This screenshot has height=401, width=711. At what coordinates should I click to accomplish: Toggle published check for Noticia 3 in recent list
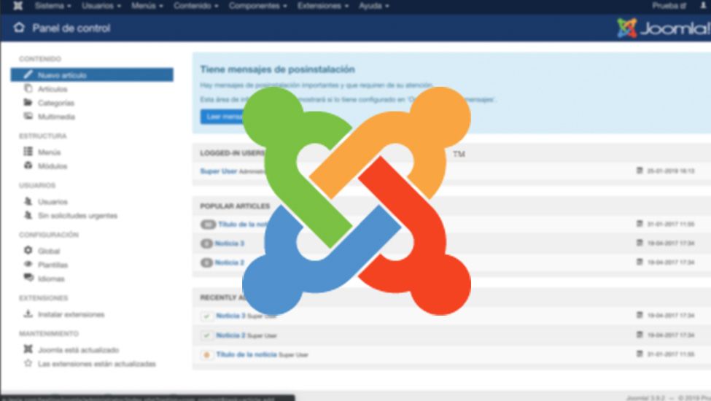(x=207, y=316)
